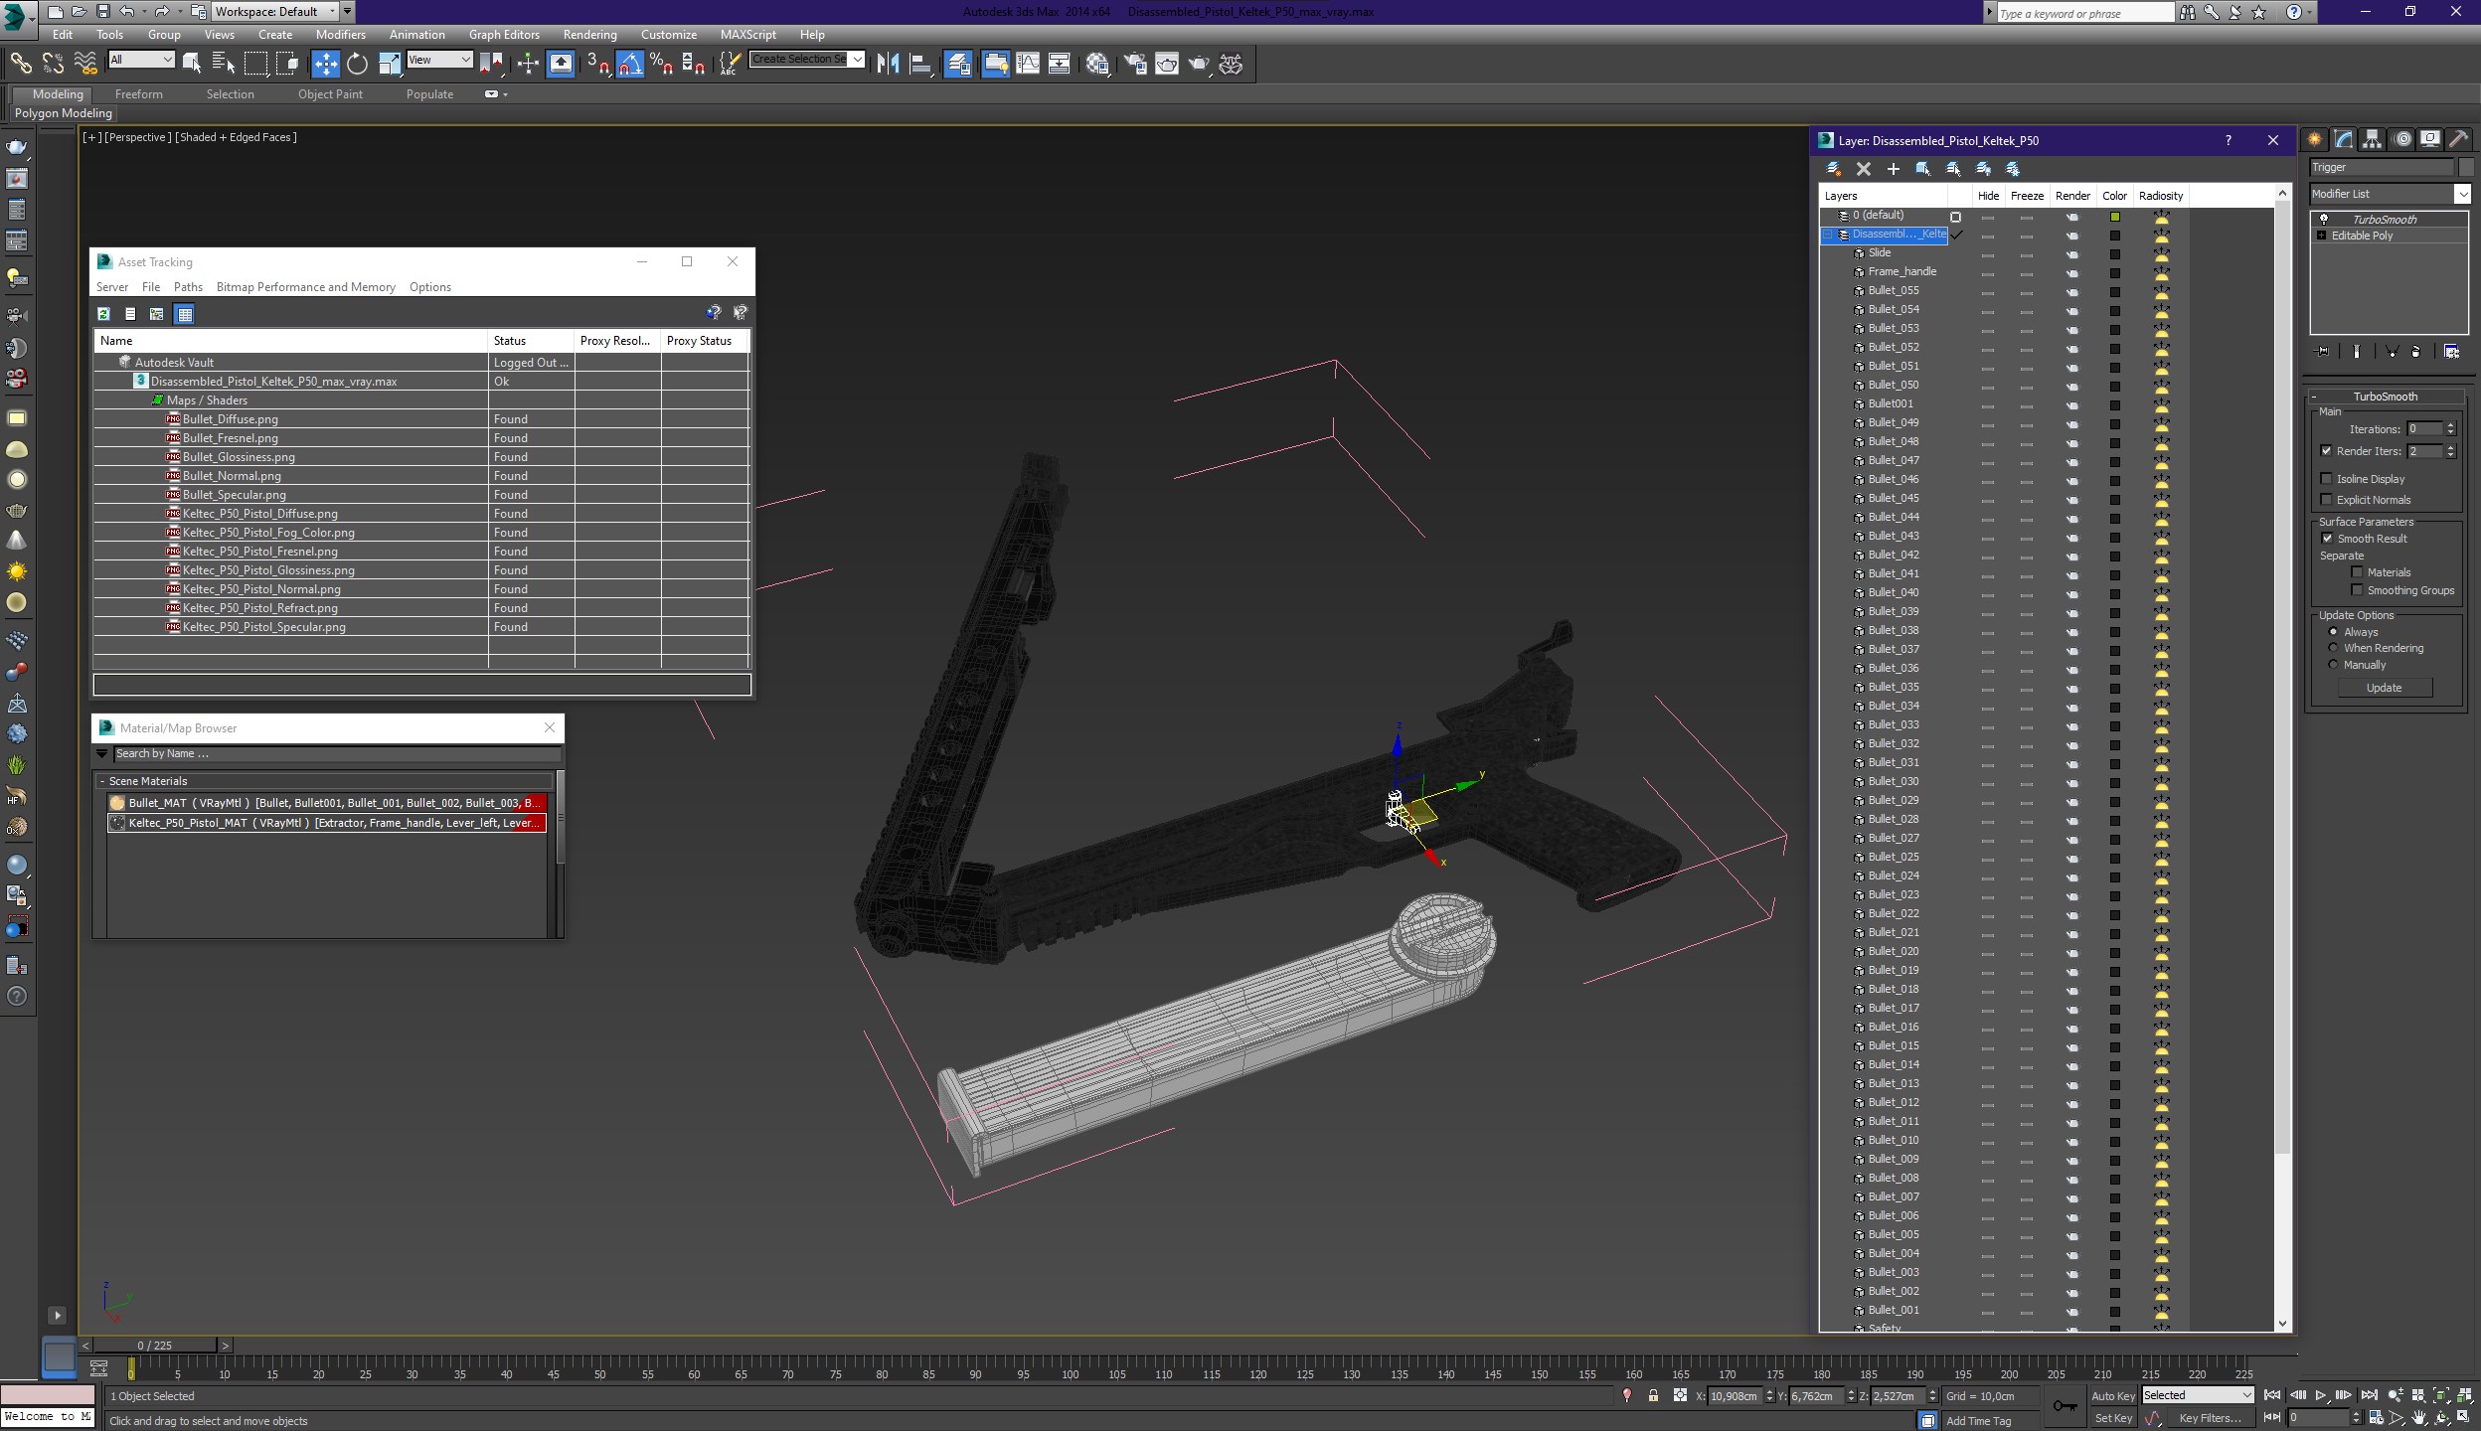Click the Align tool icon
The image size is (2481, 1431).
920,64
